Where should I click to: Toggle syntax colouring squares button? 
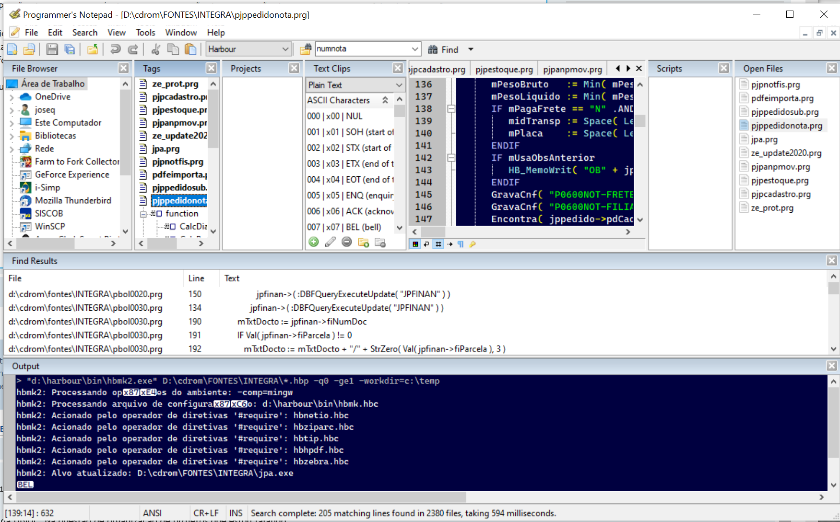coord(415,244)
